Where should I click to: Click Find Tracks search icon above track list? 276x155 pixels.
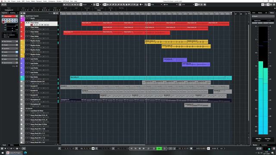[x=24, y=13]
